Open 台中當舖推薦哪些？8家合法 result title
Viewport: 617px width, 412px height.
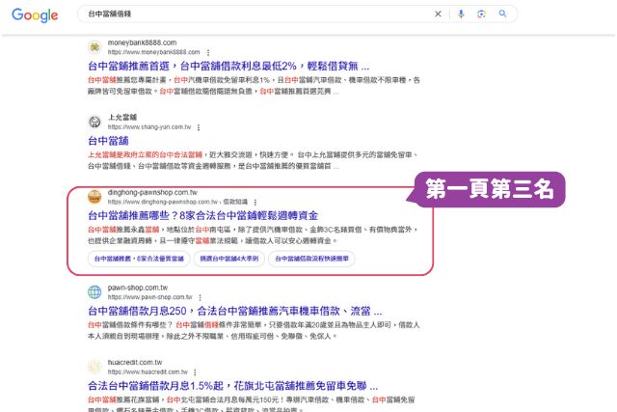pyautogui.click(x=203, y=215)
